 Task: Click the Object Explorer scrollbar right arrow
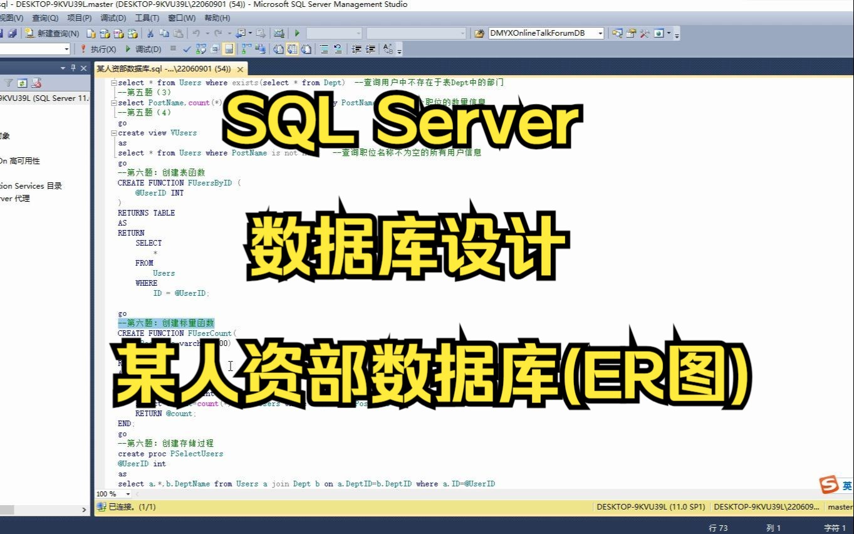(x=85, y=510)
